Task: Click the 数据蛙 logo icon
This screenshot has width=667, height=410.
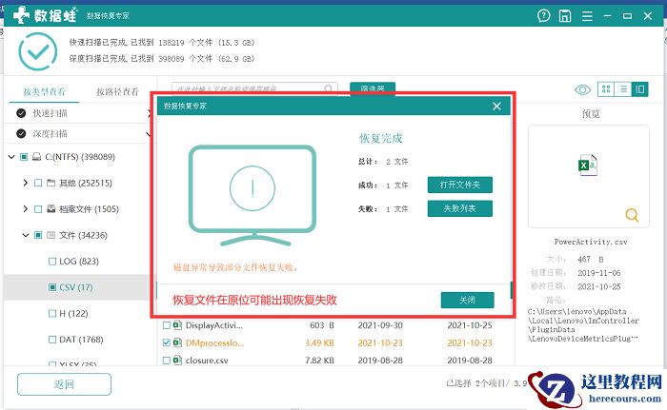Action: (x=21, y=16)
